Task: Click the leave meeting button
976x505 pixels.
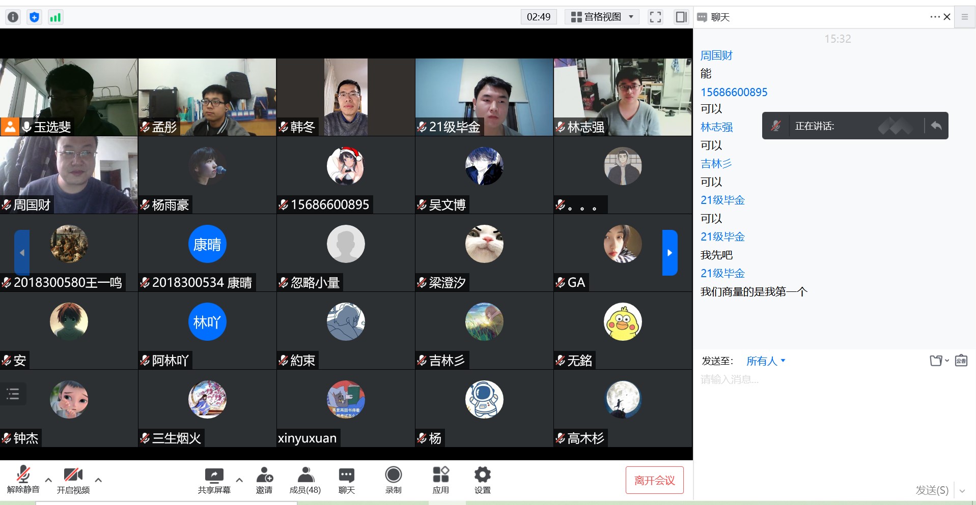Action: tap(654, 480)
